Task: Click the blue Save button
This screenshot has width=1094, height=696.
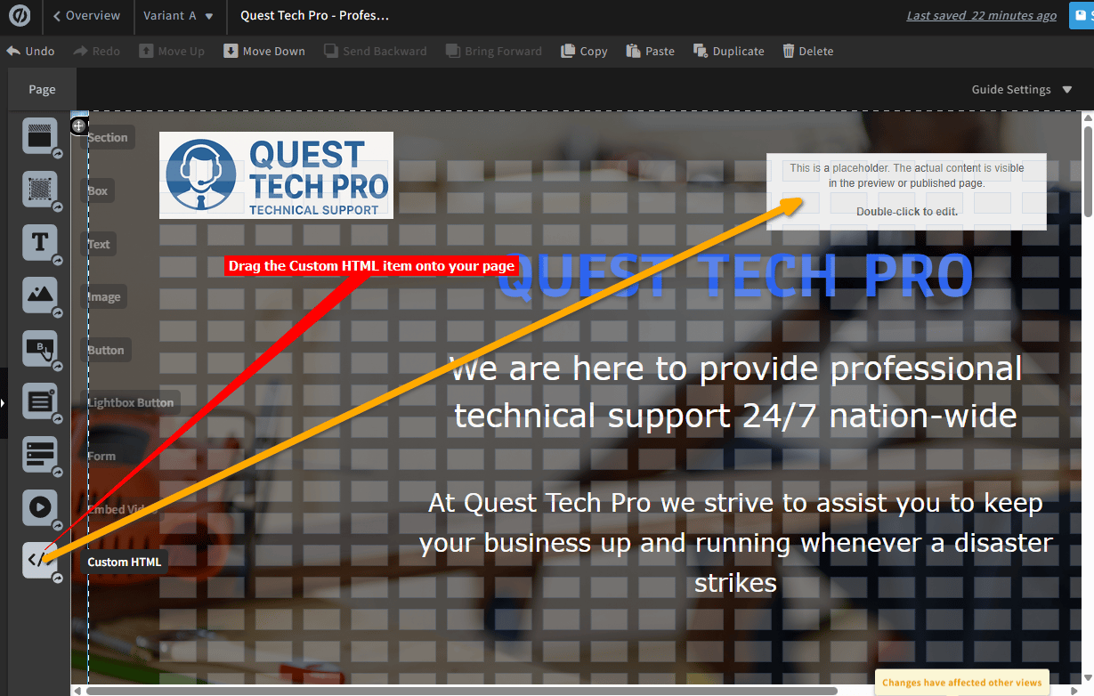Action: click(1082, 15)
